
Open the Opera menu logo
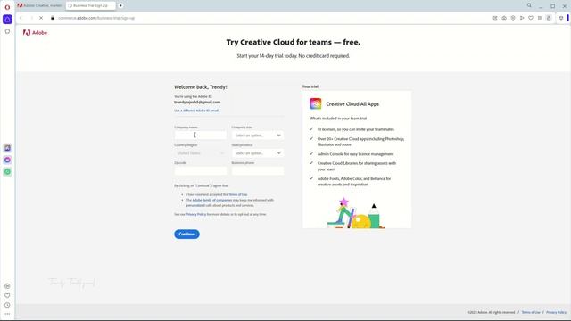[7, 7]
